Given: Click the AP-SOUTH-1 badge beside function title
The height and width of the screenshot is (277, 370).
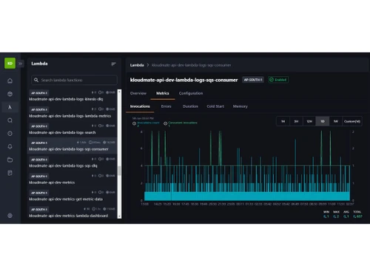Looking at the screenshot, I should [x=253, y=80].
